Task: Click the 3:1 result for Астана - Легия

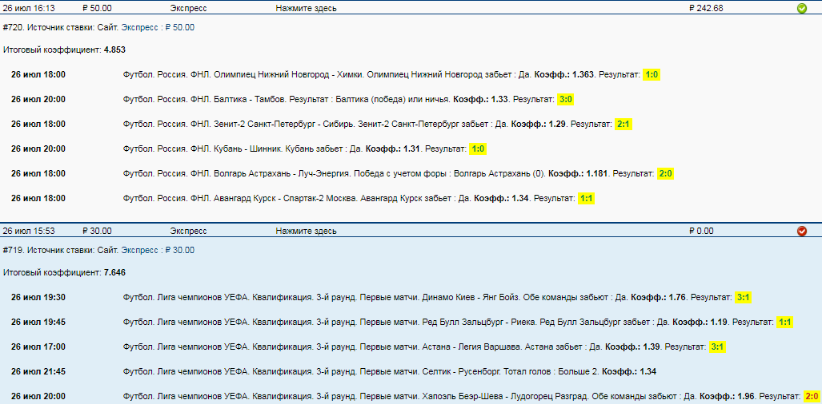Action: tap(717, 347)
